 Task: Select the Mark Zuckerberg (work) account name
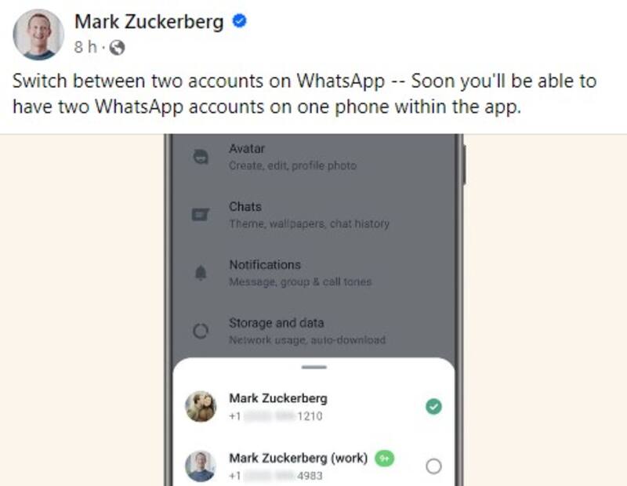pos(298,457)
